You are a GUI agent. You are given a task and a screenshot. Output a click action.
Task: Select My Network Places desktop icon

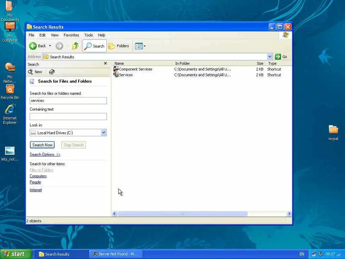coord(10,73)
